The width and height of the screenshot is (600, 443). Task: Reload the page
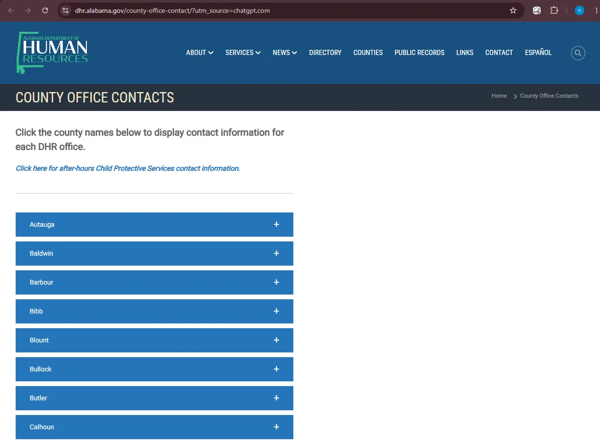coord(45,10)
